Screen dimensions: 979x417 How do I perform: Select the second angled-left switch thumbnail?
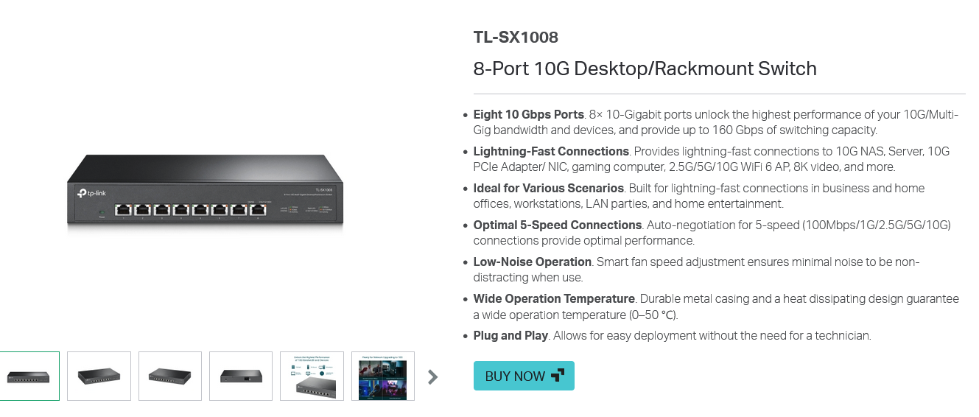(99, 376)
